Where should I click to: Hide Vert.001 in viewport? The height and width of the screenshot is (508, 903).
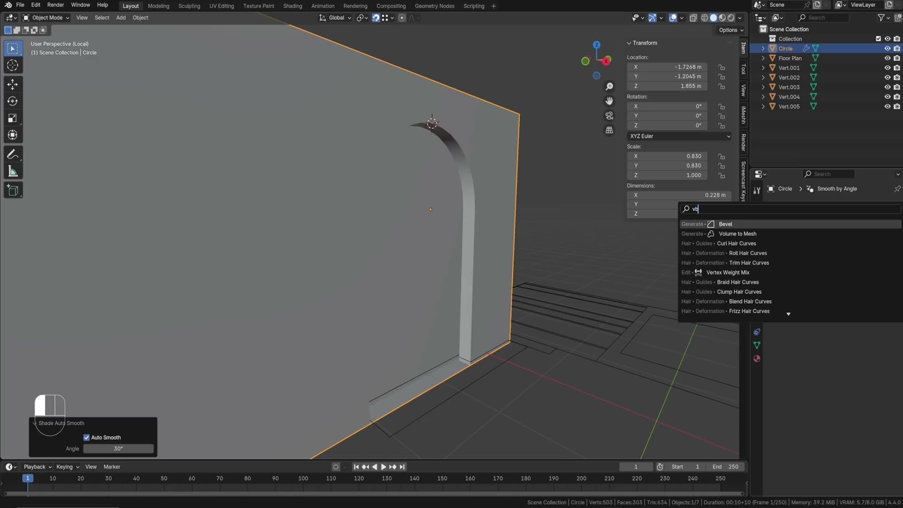coord(887,68)
